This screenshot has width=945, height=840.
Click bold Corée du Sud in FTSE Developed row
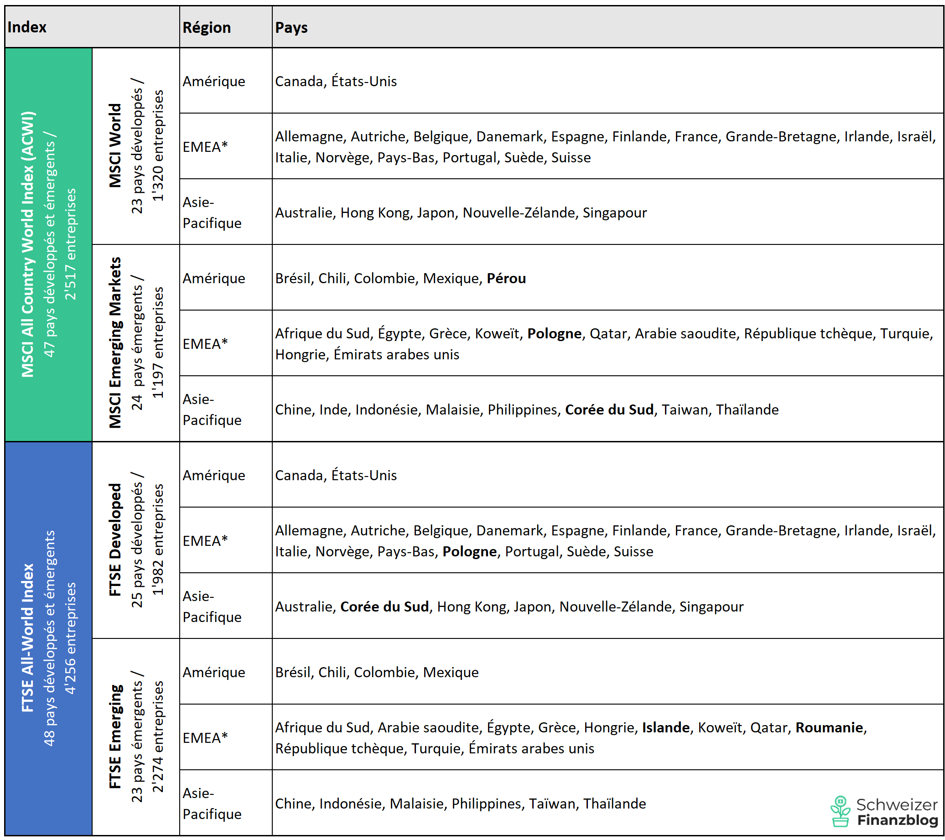pyautogui.click(x=384, y=606)
